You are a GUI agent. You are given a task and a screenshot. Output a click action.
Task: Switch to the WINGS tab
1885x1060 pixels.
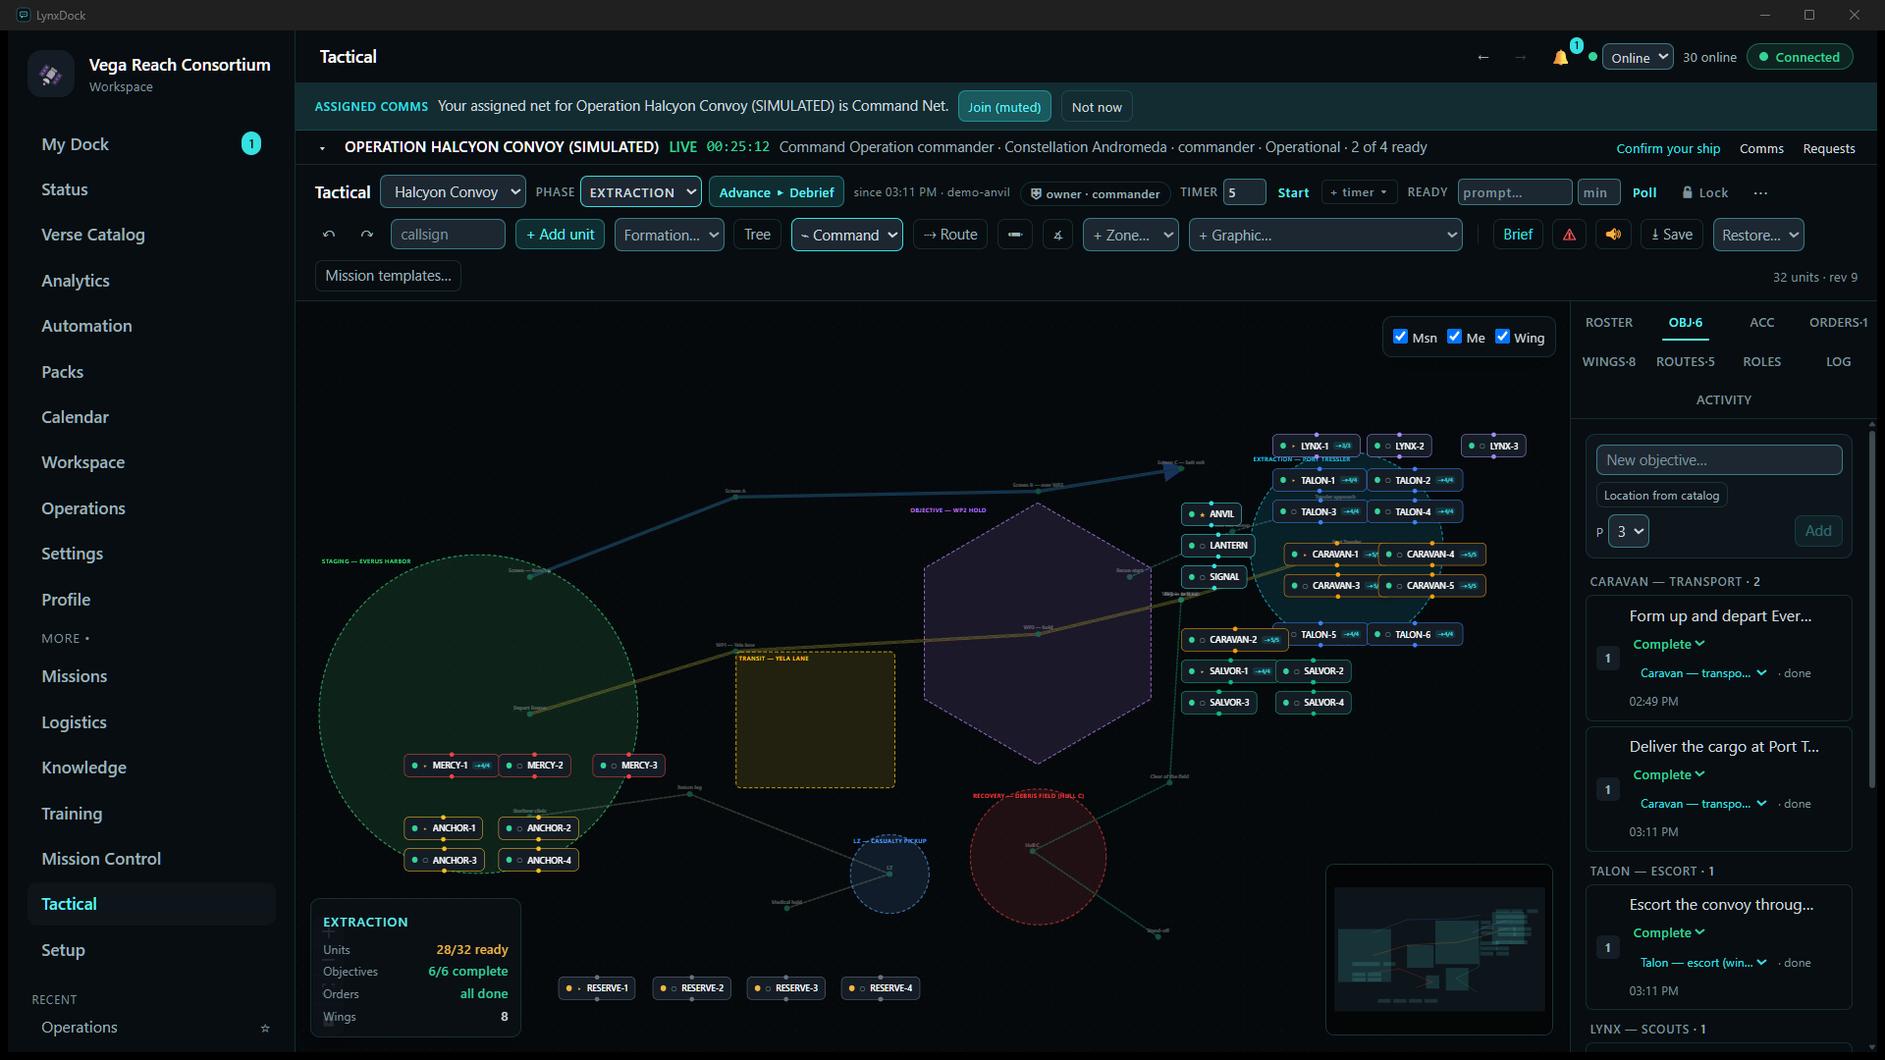click(x=1608, y=361)
